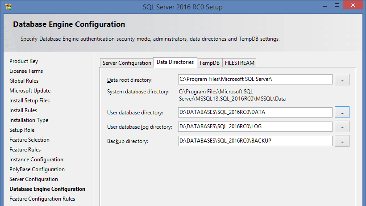This screenshot has height=206, width=366.
Task: Browse for User database log directory
Action: coord(342,126)
